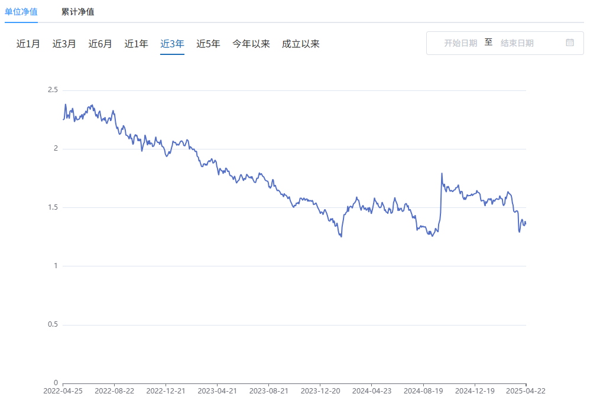Open the calendar icon in date range picker
Screen dimensions: 600x410
click(569, 43)
